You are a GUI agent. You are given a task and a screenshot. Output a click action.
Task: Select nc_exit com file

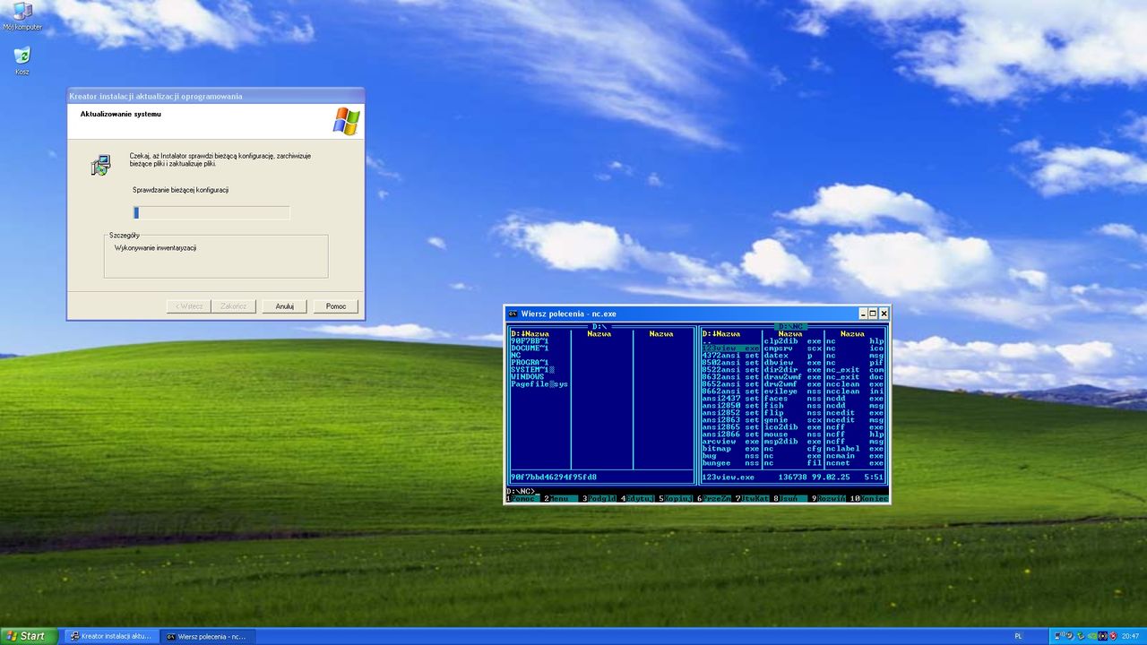pyautogui.click(x=855, y=369)
